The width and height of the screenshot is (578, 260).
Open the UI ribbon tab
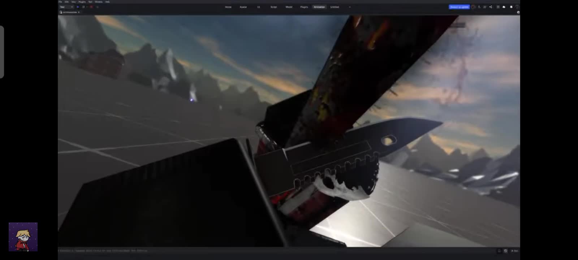[x=259, y=7]
